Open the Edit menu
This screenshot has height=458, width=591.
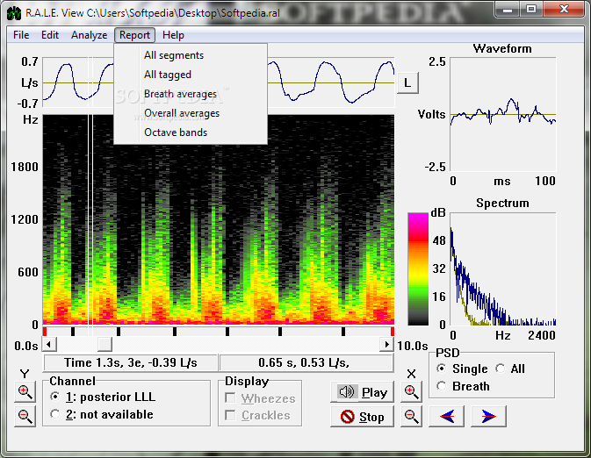(x=50, y=35)
